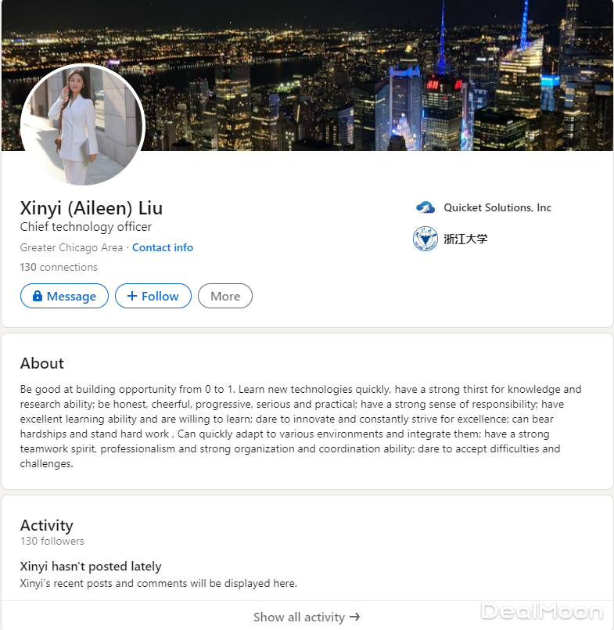
Task: Click the Quicket Solutions company logo icon
Action: [x=425, y=207]
